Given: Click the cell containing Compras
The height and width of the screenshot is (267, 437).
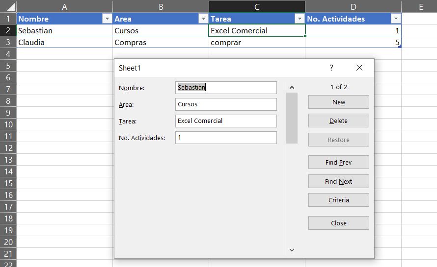Looking at the screenshot, I should click(x=161, y=42).
